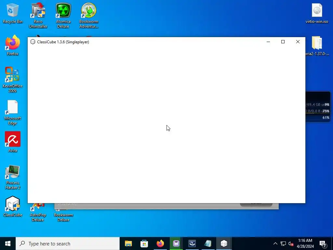This screenshot has height=250, width=333.
Task: Minimize the ClassiCube window
Action: 268,42
